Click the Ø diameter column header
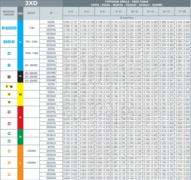The height and width of the screenshot is (180, 191). 51,13
